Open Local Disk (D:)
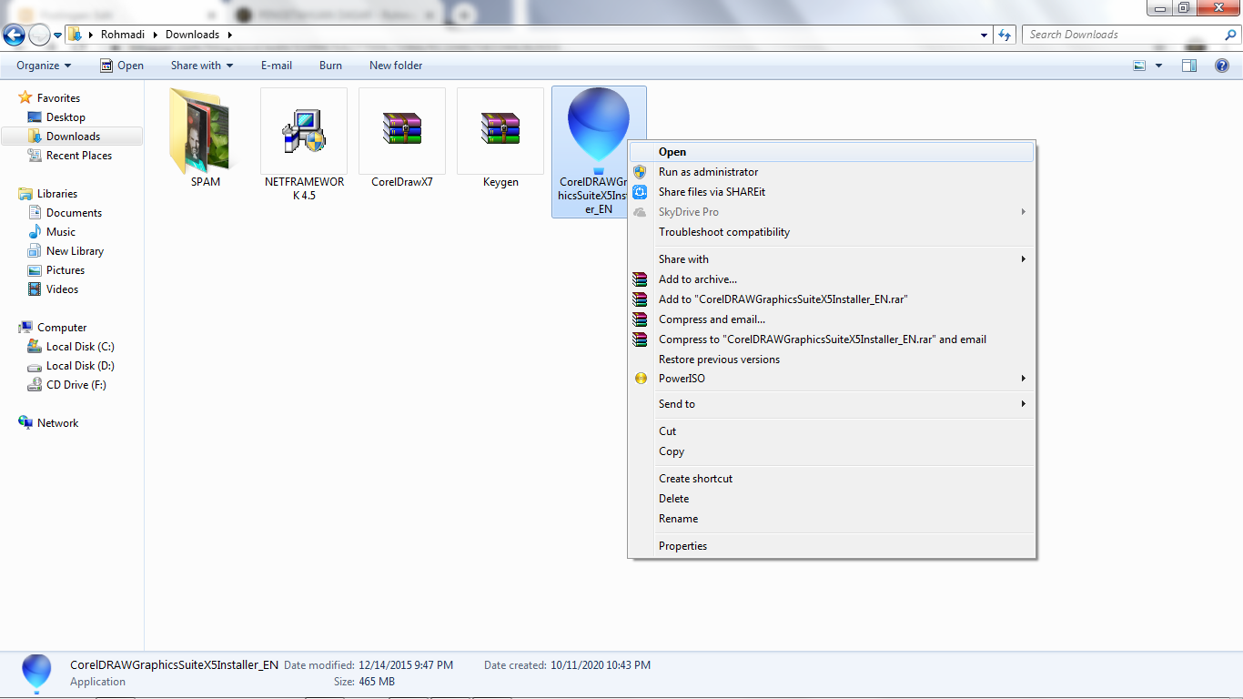 80,366
